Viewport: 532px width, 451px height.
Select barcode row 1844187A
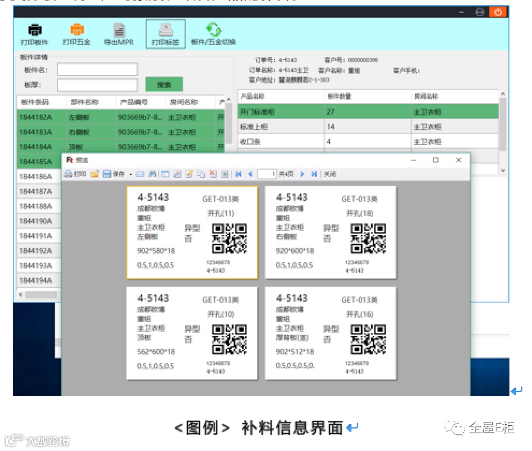pyautogui.click(x=39, y=192)
